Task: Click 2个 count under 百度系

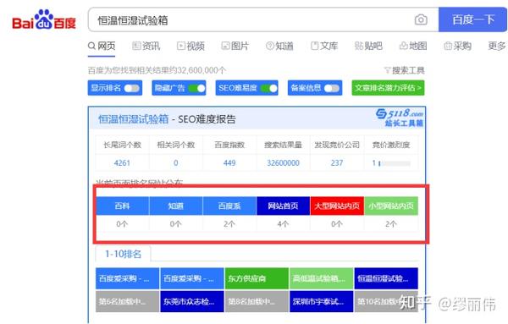Action: (x=229, y=223)
